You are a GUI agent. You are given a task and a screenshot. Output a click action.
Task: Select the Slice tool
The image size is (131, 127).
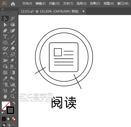(13, 90)
